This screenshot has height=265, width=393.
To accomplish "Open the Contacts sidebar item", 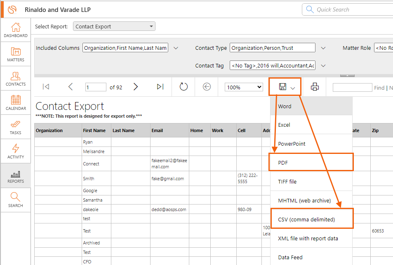I will [16, 79].
